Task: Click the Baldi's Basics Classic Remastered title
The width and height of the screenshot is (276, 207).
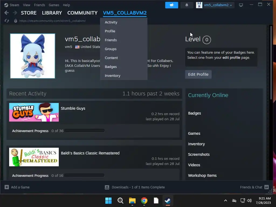Action: (x=90, y=153)
